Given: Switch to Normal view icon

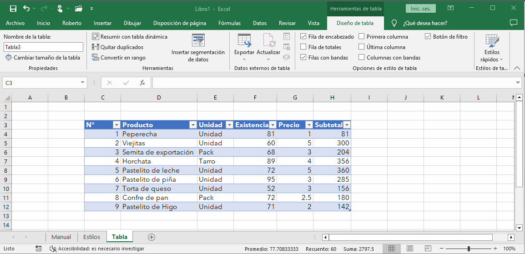Looking at the screenshot, I should coord(391,249).
